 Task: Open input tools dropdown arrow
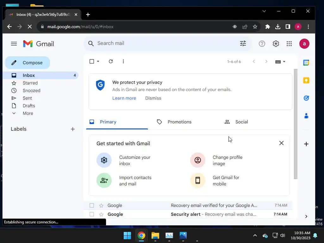(284, 62)
